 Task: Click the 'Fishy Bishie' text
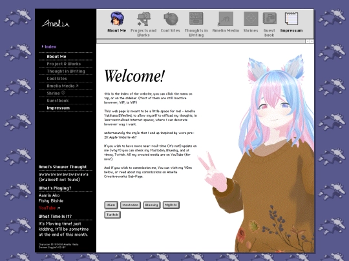coord(51,200)
